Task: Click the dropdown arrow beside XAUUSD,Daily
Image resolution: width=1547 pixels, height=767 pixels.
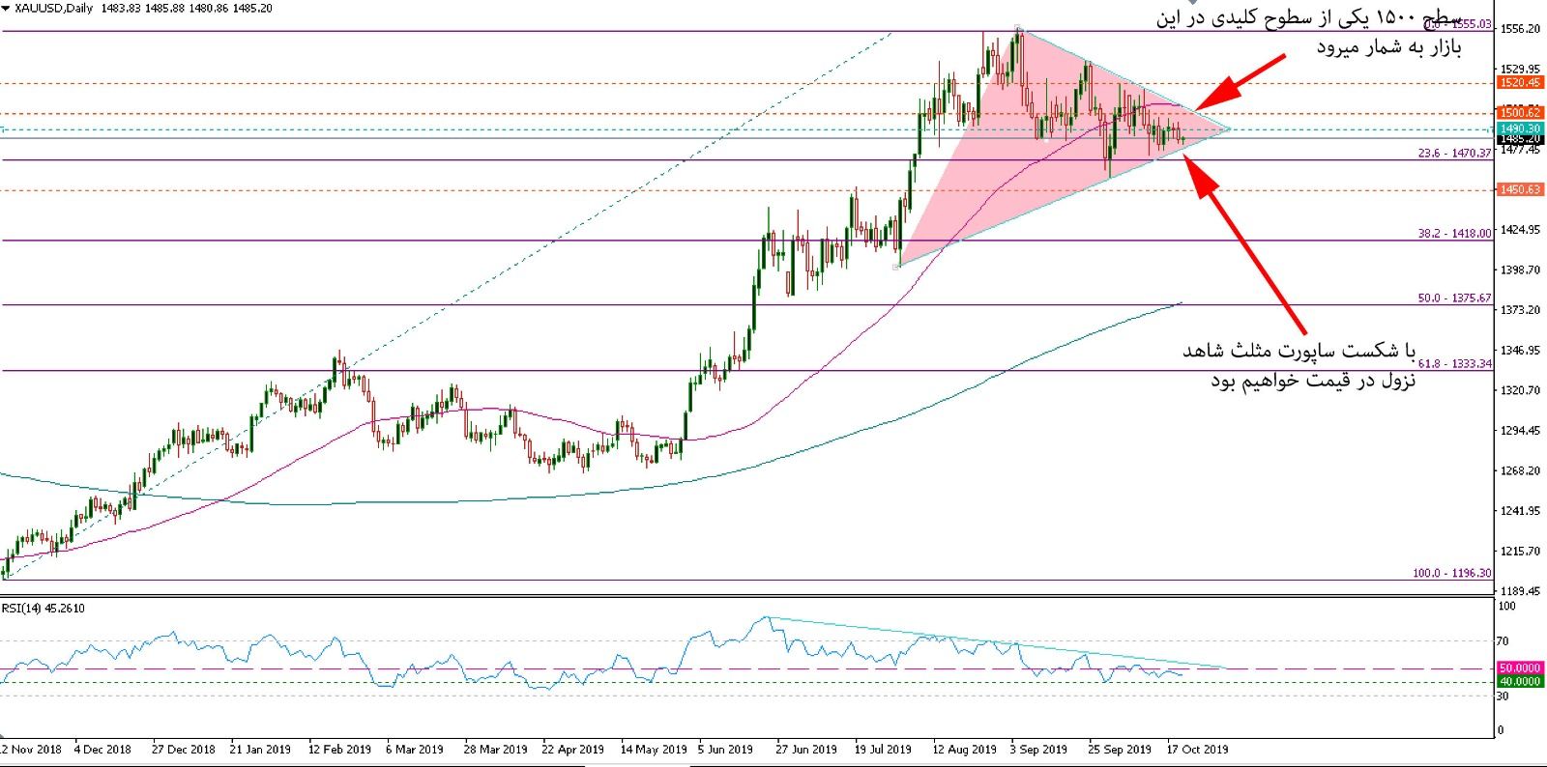Action: pyautogui.click(x=7, y=8)
